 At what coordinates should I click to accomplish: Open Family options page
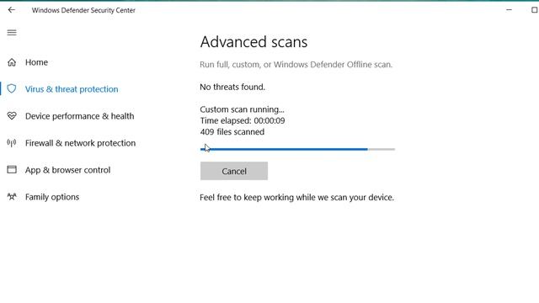(x=52, y=197)
